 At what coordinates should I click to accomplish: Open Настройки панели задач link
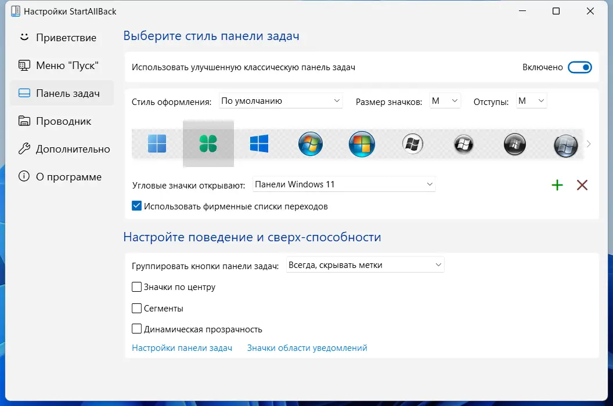click(x=182, y=348)
